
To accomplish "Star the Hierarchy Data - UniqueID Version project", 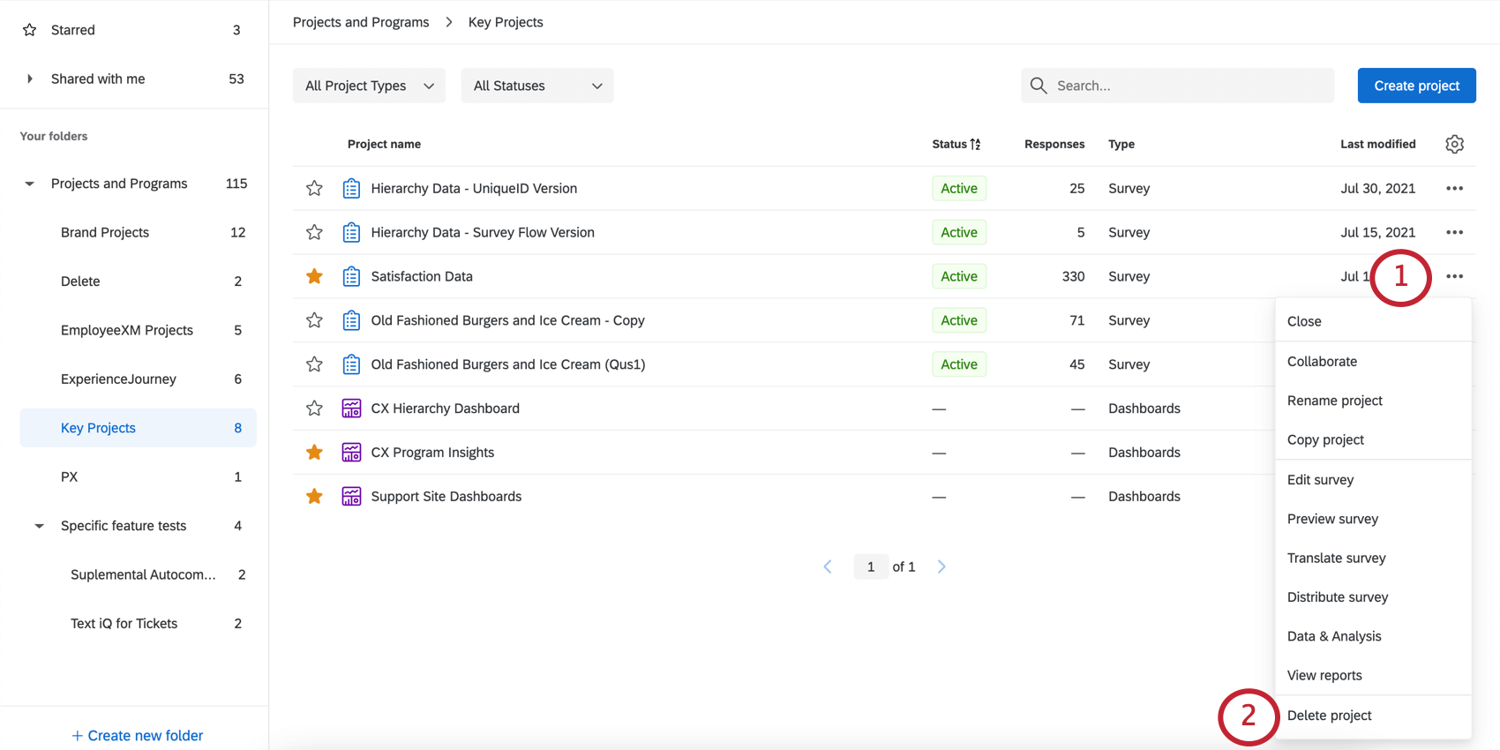I will 314,188.
